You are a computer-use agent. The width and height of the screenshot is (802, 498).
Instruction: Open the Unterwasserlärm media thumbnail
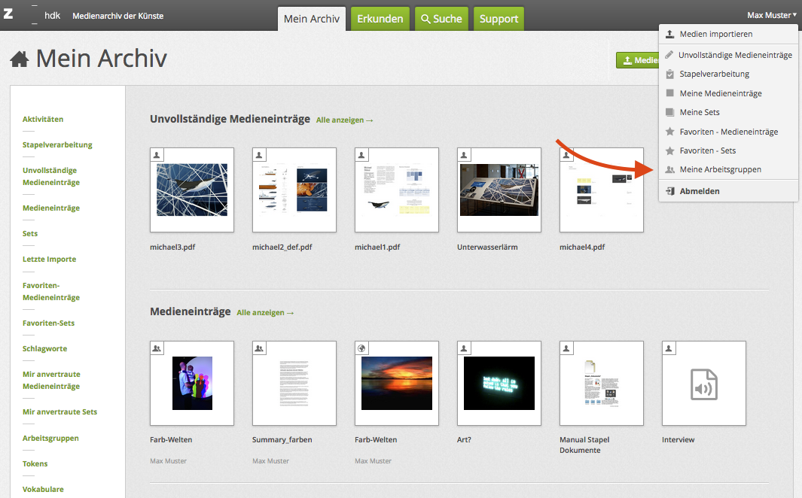pos(499,190)
